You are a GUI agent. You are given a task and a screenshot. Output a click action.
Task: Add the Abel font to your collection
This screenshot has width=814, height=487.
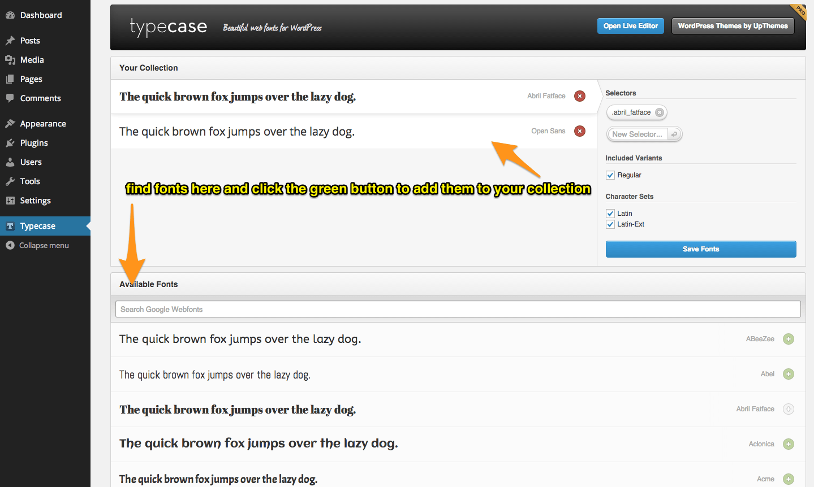point(789,374)
